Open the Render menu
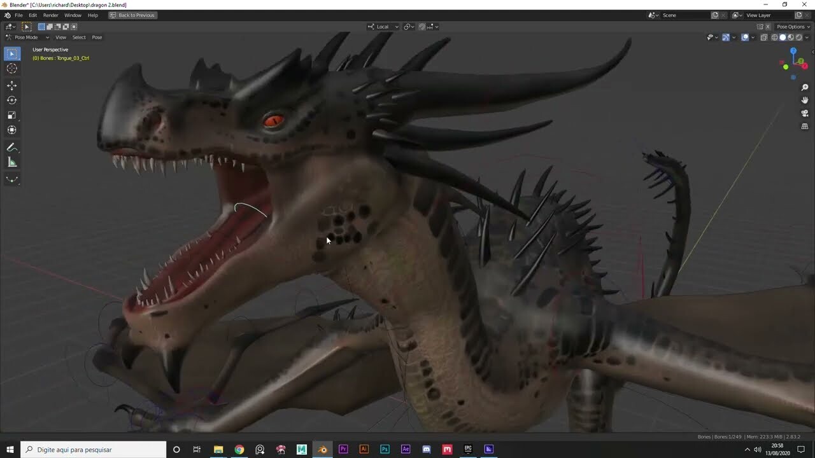The image size is (815, 458). click(x=50, y=15)
